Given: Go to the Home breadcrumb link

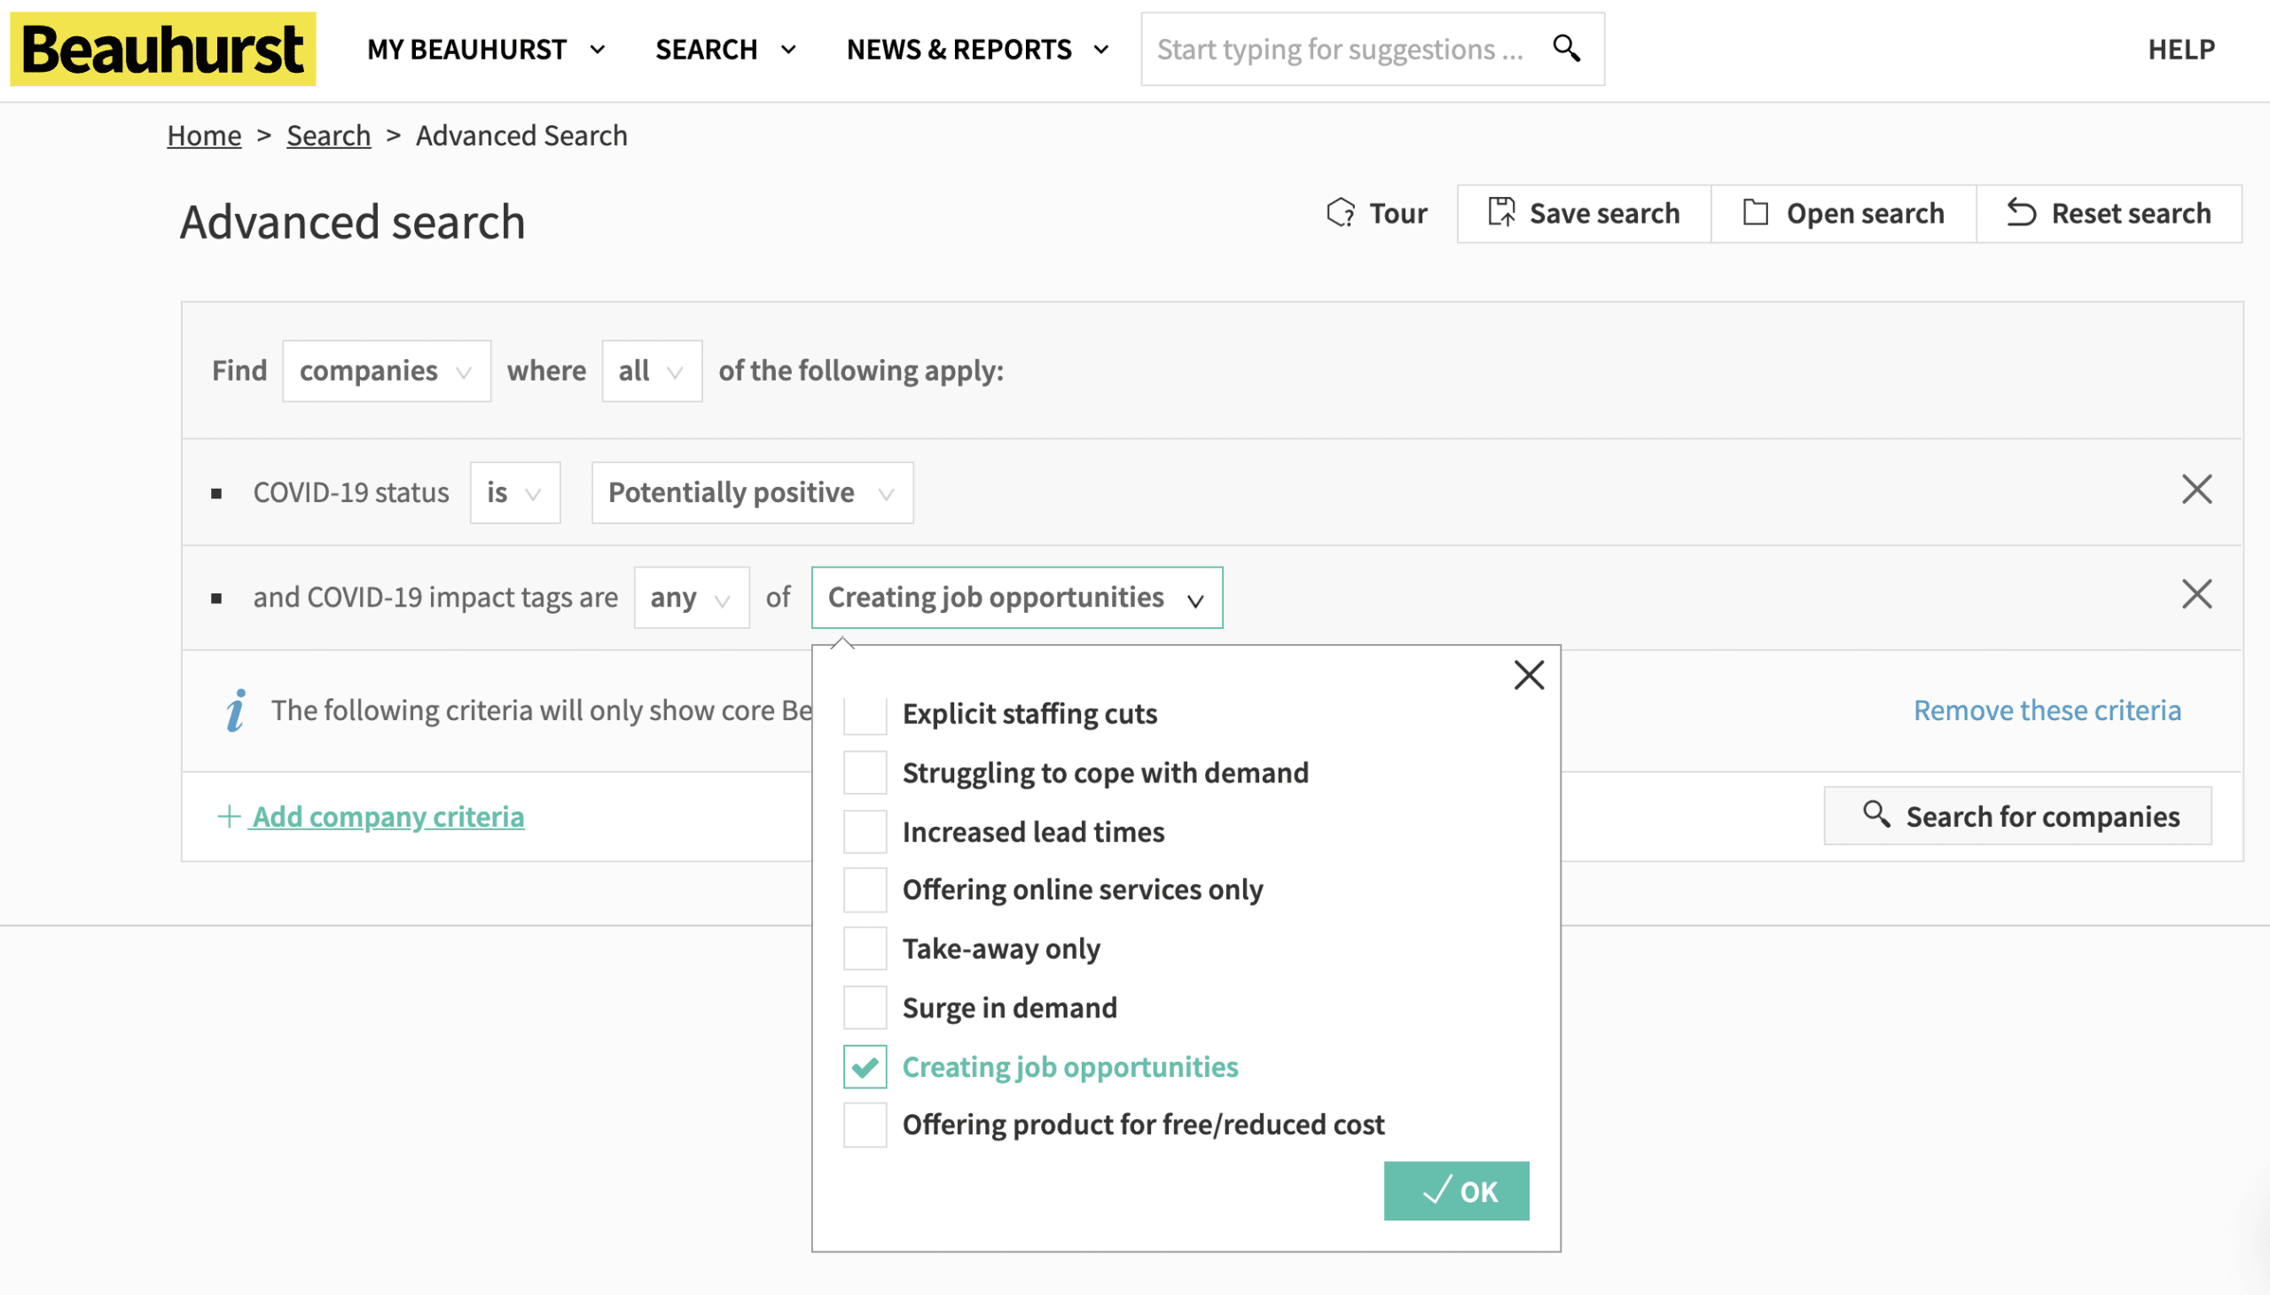Looking at the screenshot, I should pyautogui.click(x=205, y=135).
